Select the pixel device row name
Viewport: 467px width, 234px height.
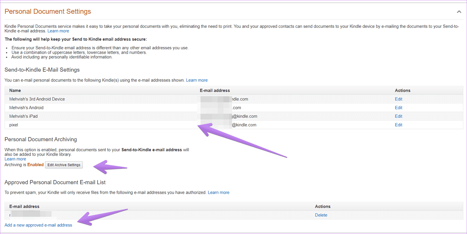point(14,125)
